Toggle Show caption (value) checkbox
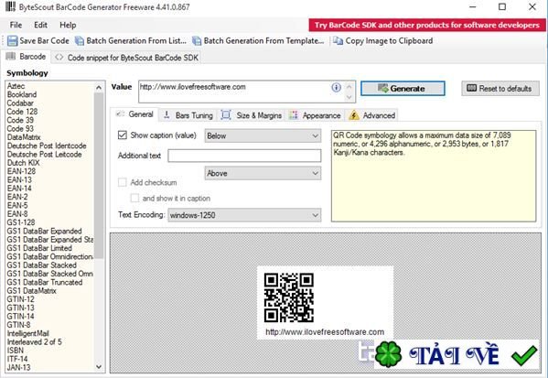Viewport: 548px width, 378px height. click(x=123, y=135)
